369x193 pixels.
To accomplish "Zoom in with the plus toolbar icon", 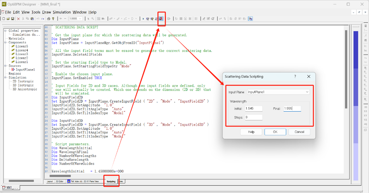I will coord(61,19).
